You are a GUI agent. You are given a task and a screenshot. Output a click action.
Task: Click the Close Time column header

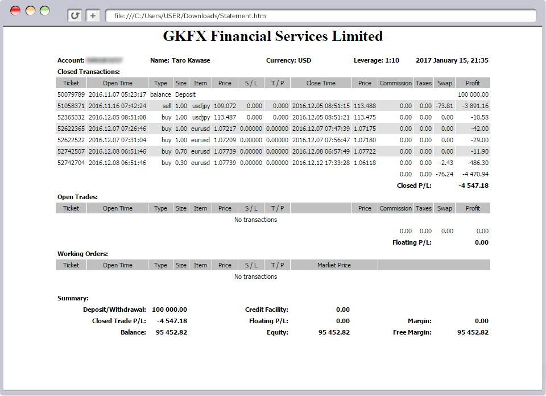(x=321, y=83)
